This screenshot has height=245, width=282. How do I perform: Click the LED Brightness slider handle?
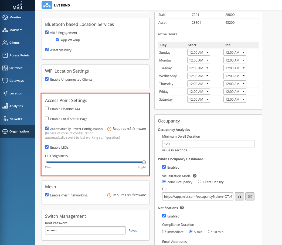click(144, 162)
